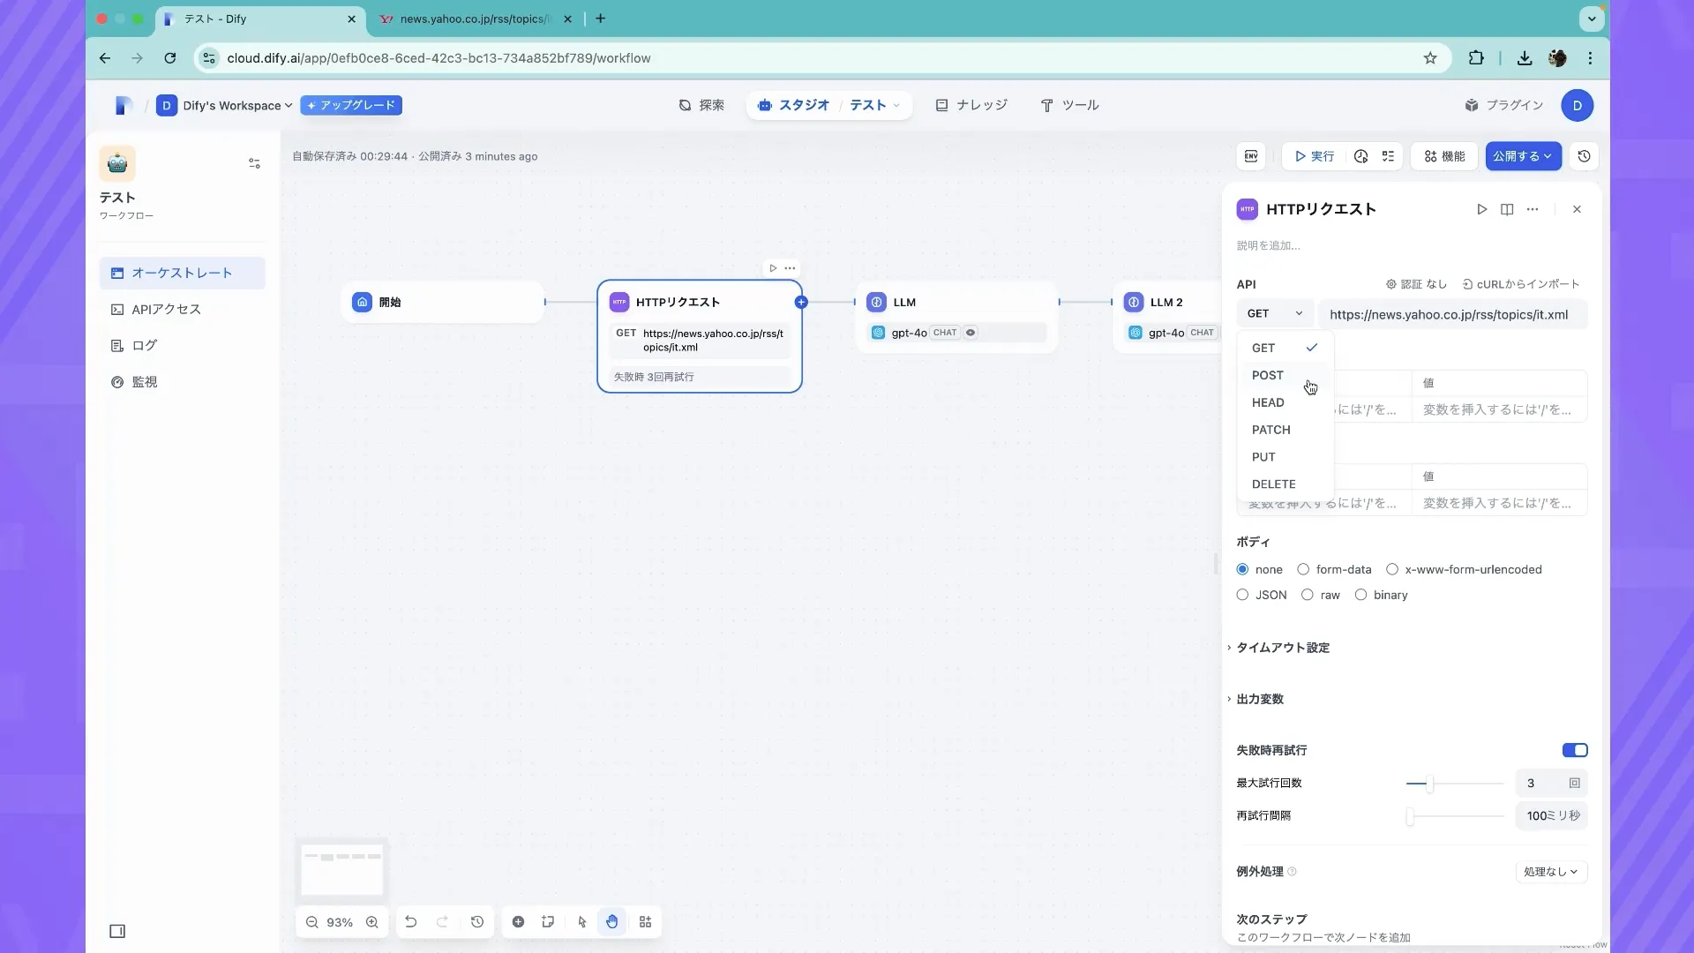This screenshot has height=953, width=1694.
Task: Add a new node with the plus icon
Action: 518,921
